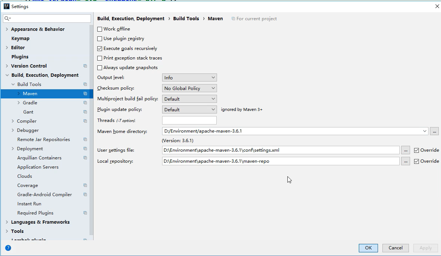Click the User settings file path field

pos(281,150)
